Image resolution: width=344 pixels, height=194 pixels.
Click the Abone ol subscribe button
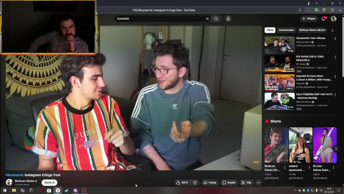49,183
